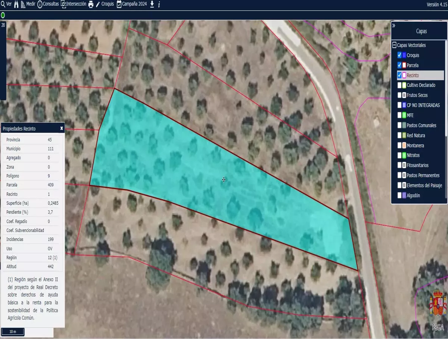This screenshot has height=339, width=448.
Task: Enable the Cultivo Declarado layer checkbox
Action: (x=399, y=85)
